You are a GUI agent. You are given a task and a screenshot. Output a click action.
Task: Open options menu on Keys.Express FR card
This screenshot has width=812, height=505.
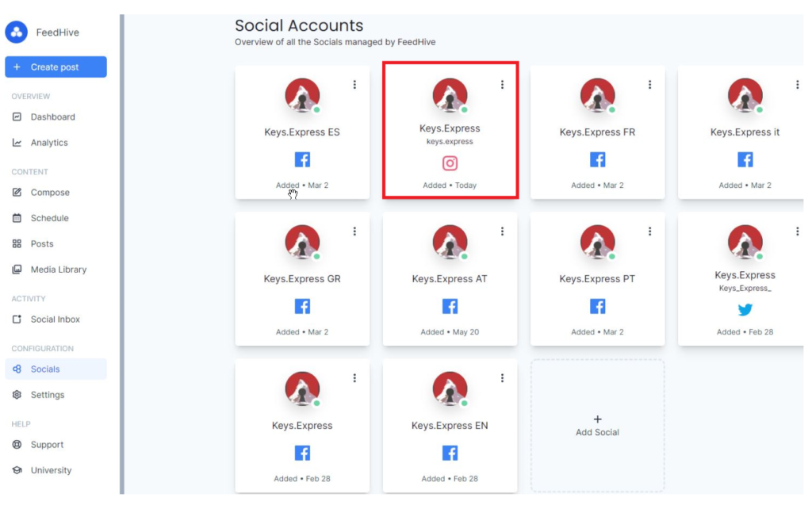point(649,85)
